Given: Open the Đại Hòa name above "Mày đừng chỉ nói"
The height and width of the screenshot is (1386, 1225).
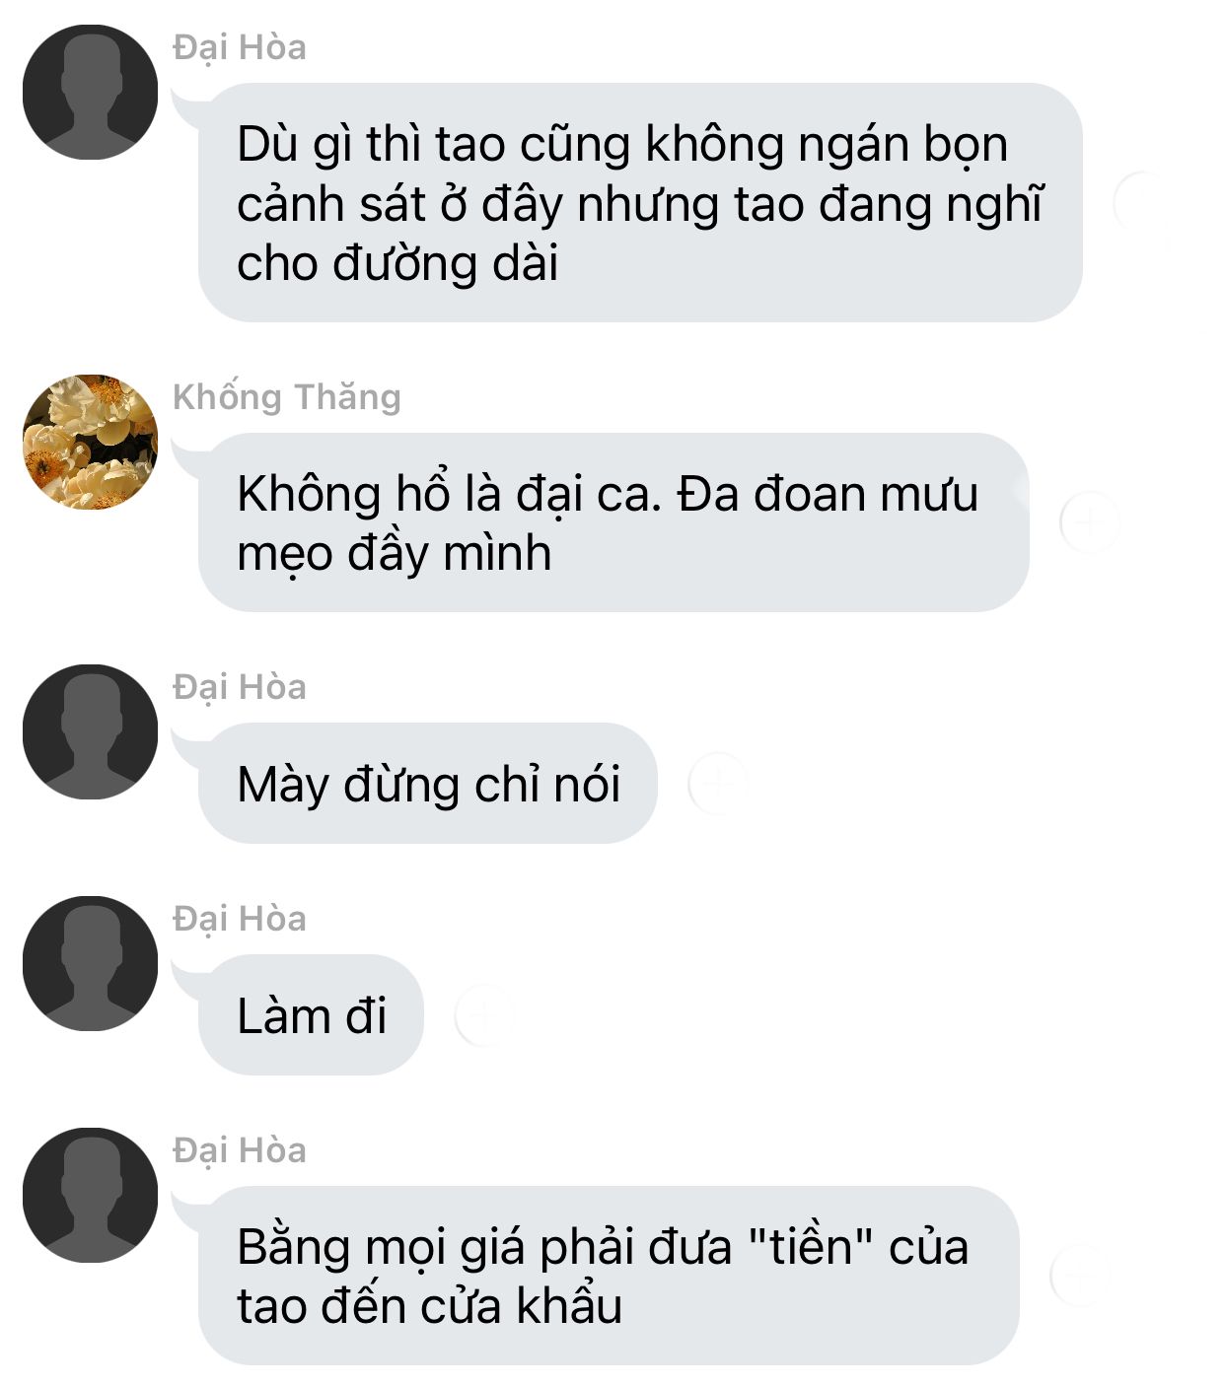Looking at the screenshot, I should pyautogui.click(x=240, y=687).
